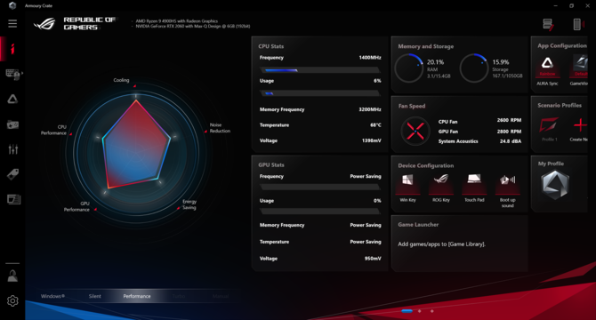Click the edit dashboard layout icon
The height and width of the screenshot is (320, 596).
[x=548, y=24]
